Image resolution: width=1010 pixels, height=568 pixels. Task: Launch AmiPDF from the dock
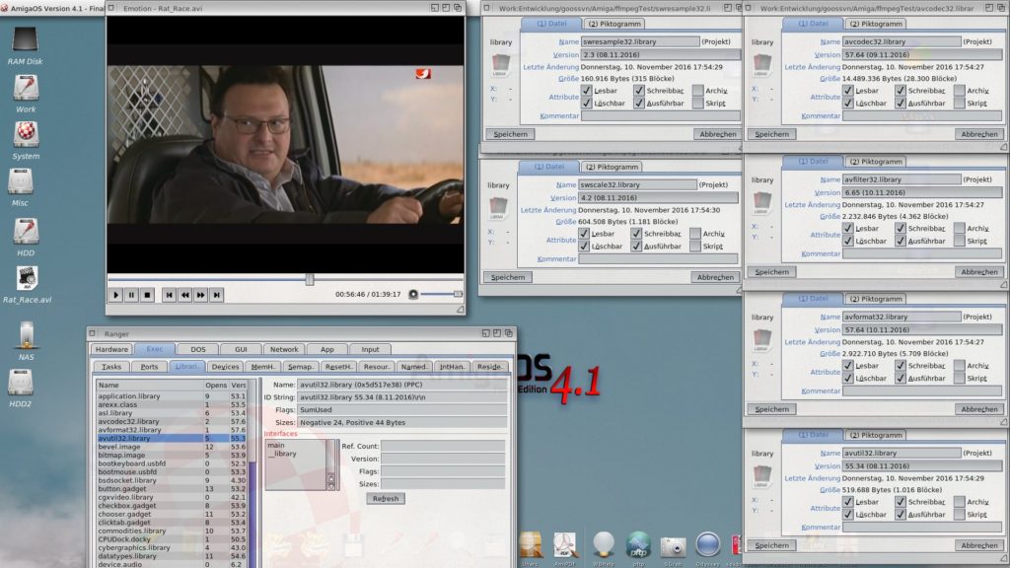(565, 544)
